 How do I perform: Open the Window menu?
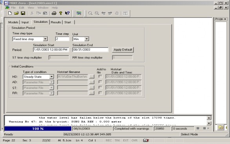pos(43,7)
